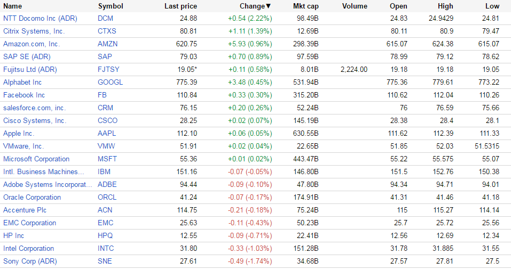Select the Apple Inc. link
The height and width of the screenshot is (270, 511).
(19, 134)
